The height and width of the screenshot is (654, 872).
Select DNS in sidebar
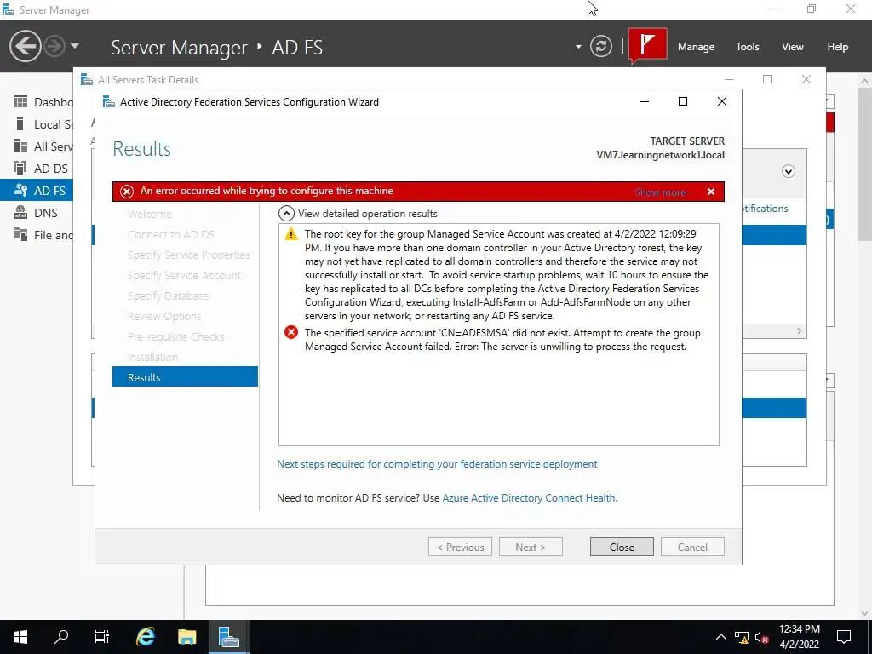(x=37, y=212)
